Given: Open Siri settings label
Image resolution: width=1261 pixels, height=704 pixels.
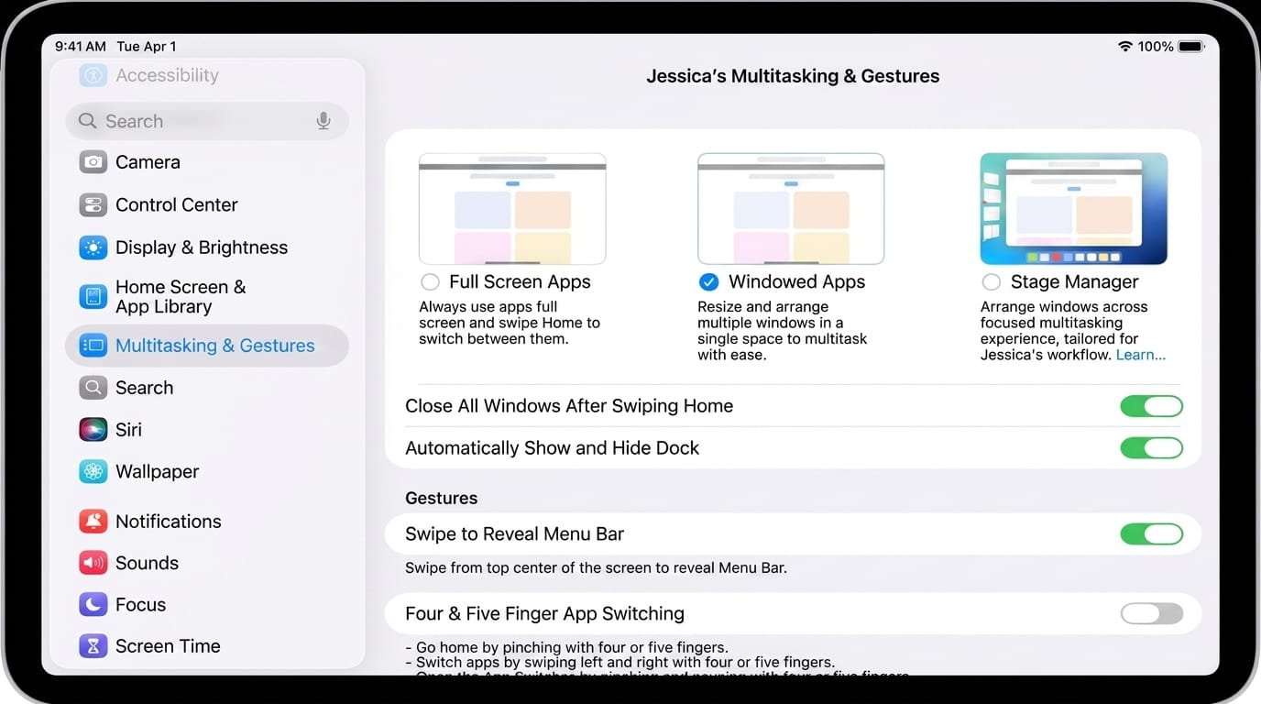Looking at the screenshot, I should pos(128,430).
